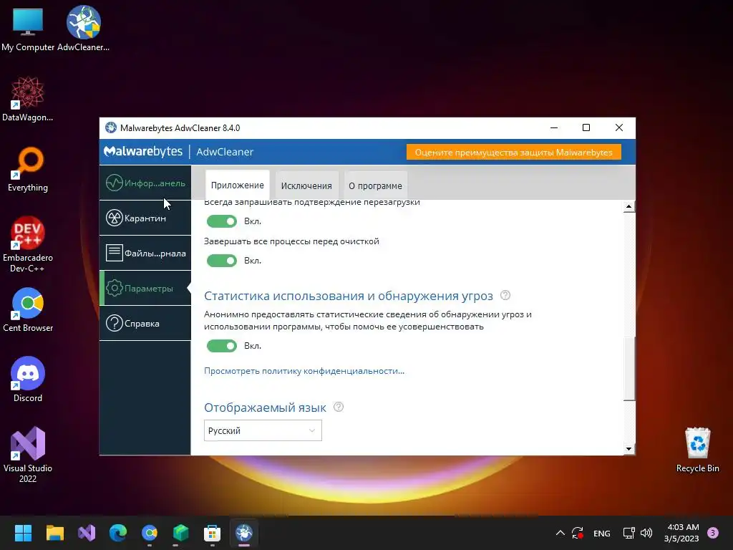Screen dimensions: 733x550
Task: Select the Параметры settings sidebar item
Action: pyautogui.click(x=145, y=288)
